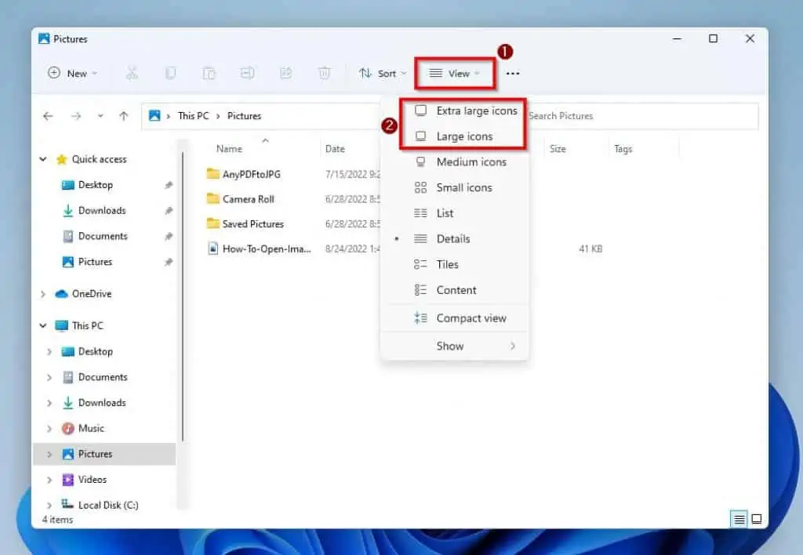Screen dimensions: 803x555
Task: Click the Local Disk (C:) drive icon
Action: [x=67, y=504]
